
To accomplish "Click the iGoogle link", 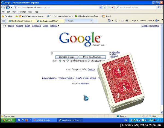I will pos(145,26).
